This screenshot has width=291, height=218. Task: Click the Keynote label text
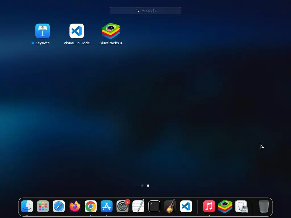tap(43, 43)
